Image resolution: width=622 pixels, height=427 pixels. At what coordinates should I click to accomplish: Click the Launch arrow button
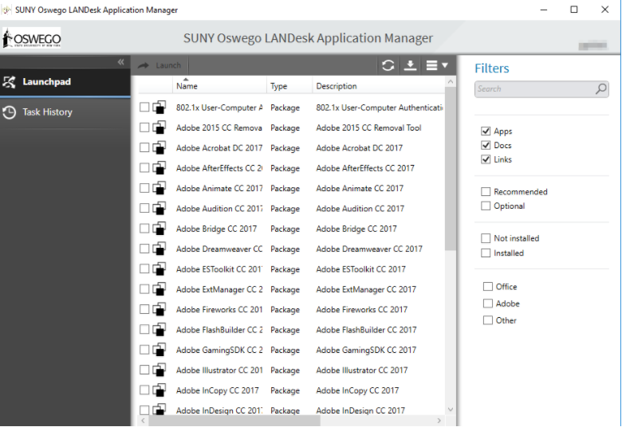[159, 65]
